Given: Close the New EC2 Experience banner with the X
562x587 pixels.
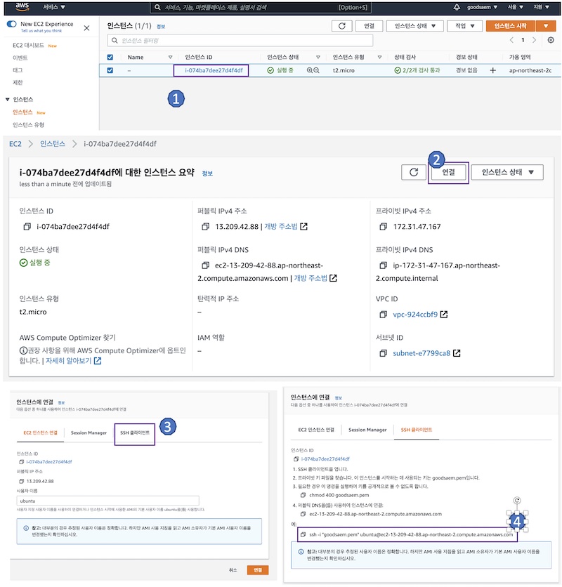Looking at the screenshot, I should tap(86, 27).
